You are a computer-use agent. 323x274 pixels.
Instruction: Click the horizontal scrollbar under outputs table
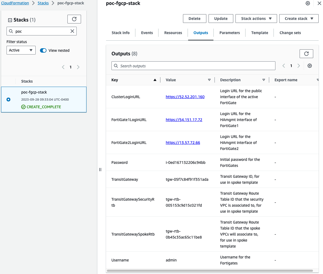[210, 271]
